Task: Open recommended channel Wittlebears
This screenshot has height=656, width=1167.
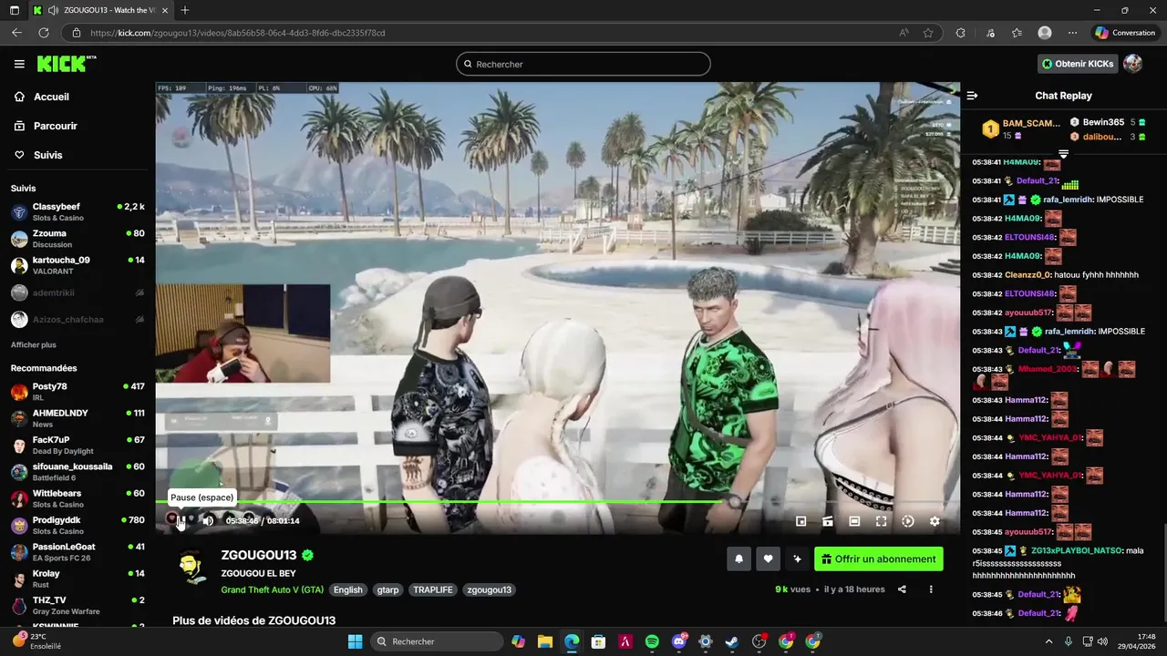Action: [x=77, y=498]
